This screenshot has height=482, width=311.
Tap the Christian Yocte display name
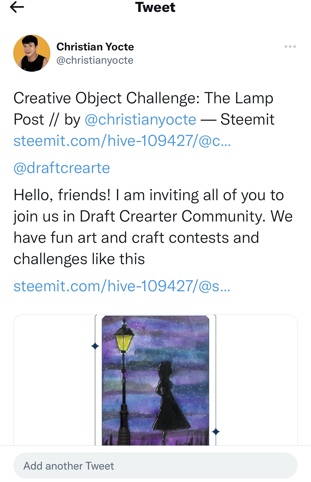[95, 47]
